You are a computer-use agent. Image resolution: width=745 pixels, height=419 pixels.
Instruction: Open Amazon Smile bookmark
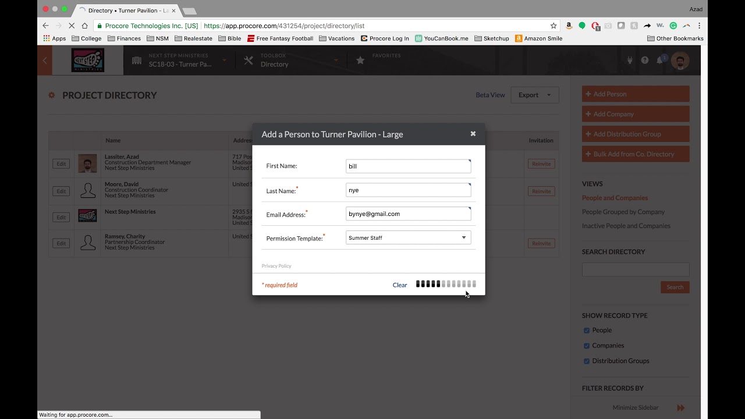(539, 38)
